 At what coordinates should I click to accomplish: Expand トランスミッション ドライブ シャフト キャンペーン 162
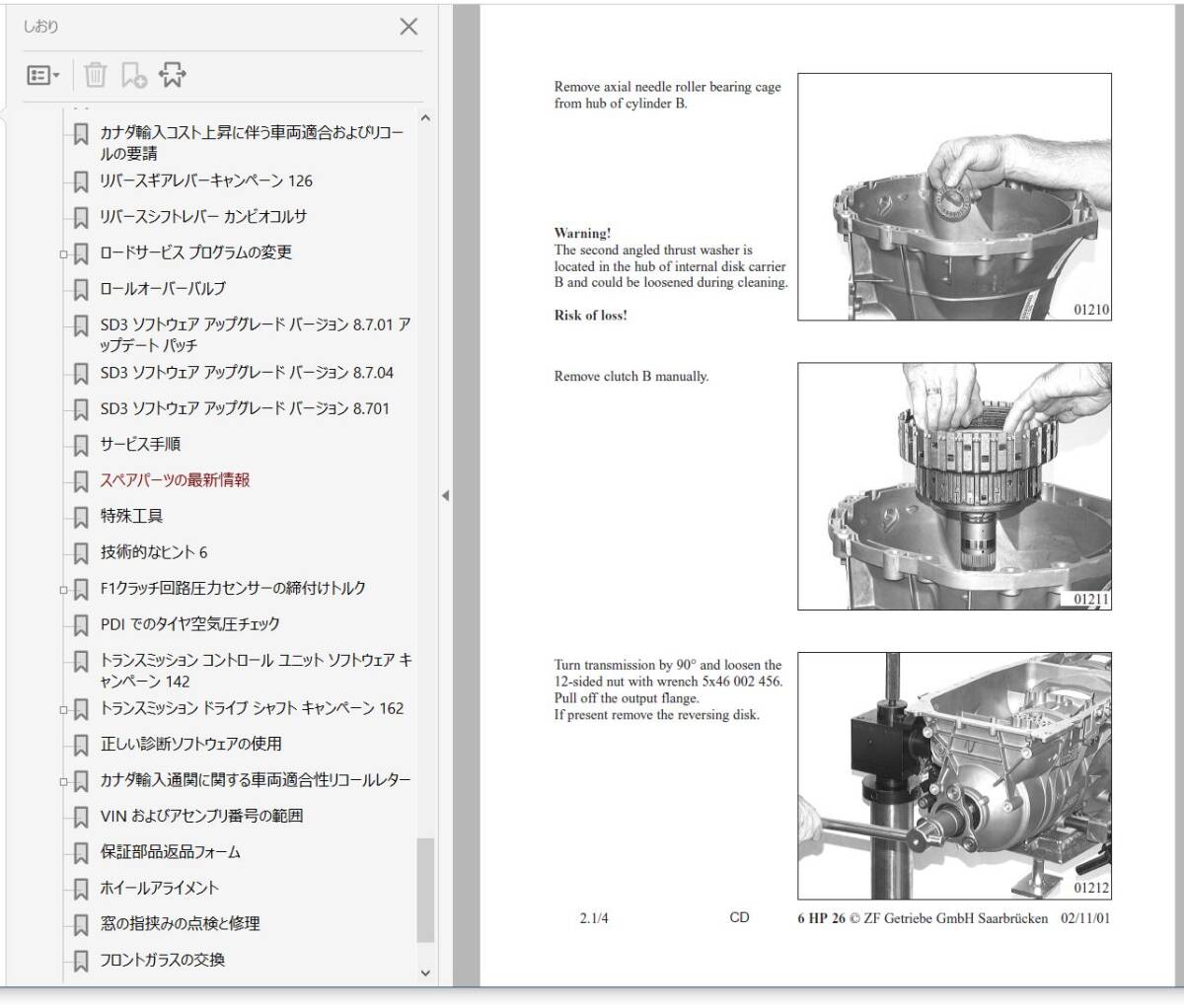click(x=63, y=709)
